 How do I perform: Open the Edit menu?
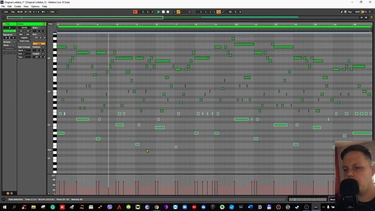click(x=9, y=6)
